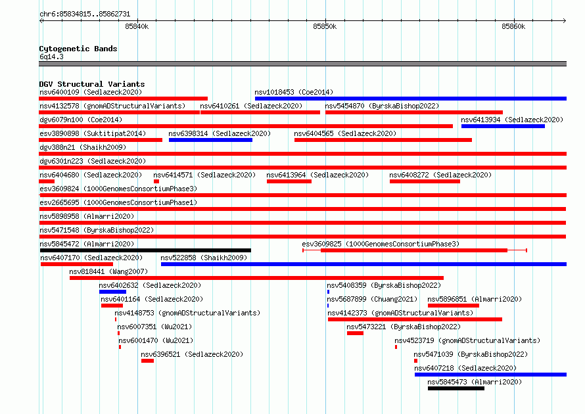Select the nsv1018453 (Coe2014) blue variant bar
Screen dimensions: 585x414
pos(410,99)
